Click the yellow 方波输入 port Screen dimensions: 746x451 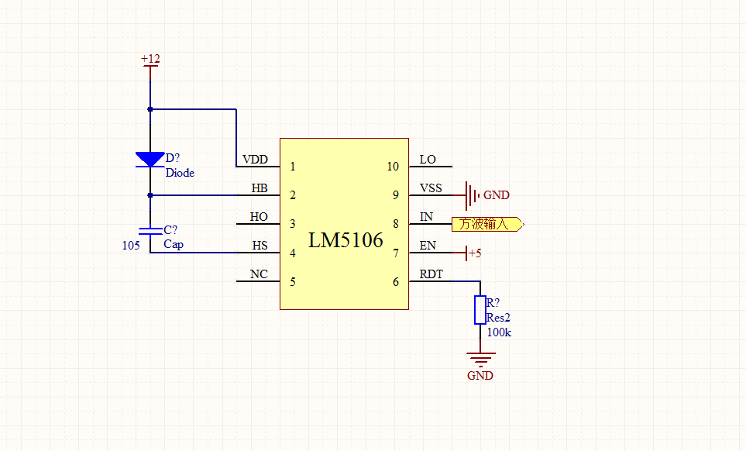click(488, 224)
